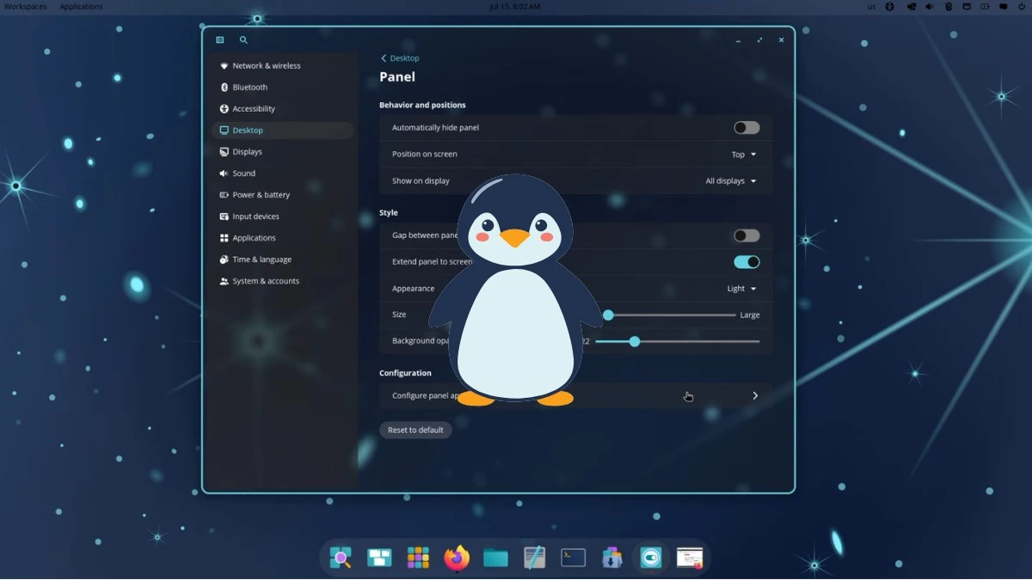This screenshot has height=580, width=1032.
Task: Open the settings search magnifier
Action: coord(243,40)
